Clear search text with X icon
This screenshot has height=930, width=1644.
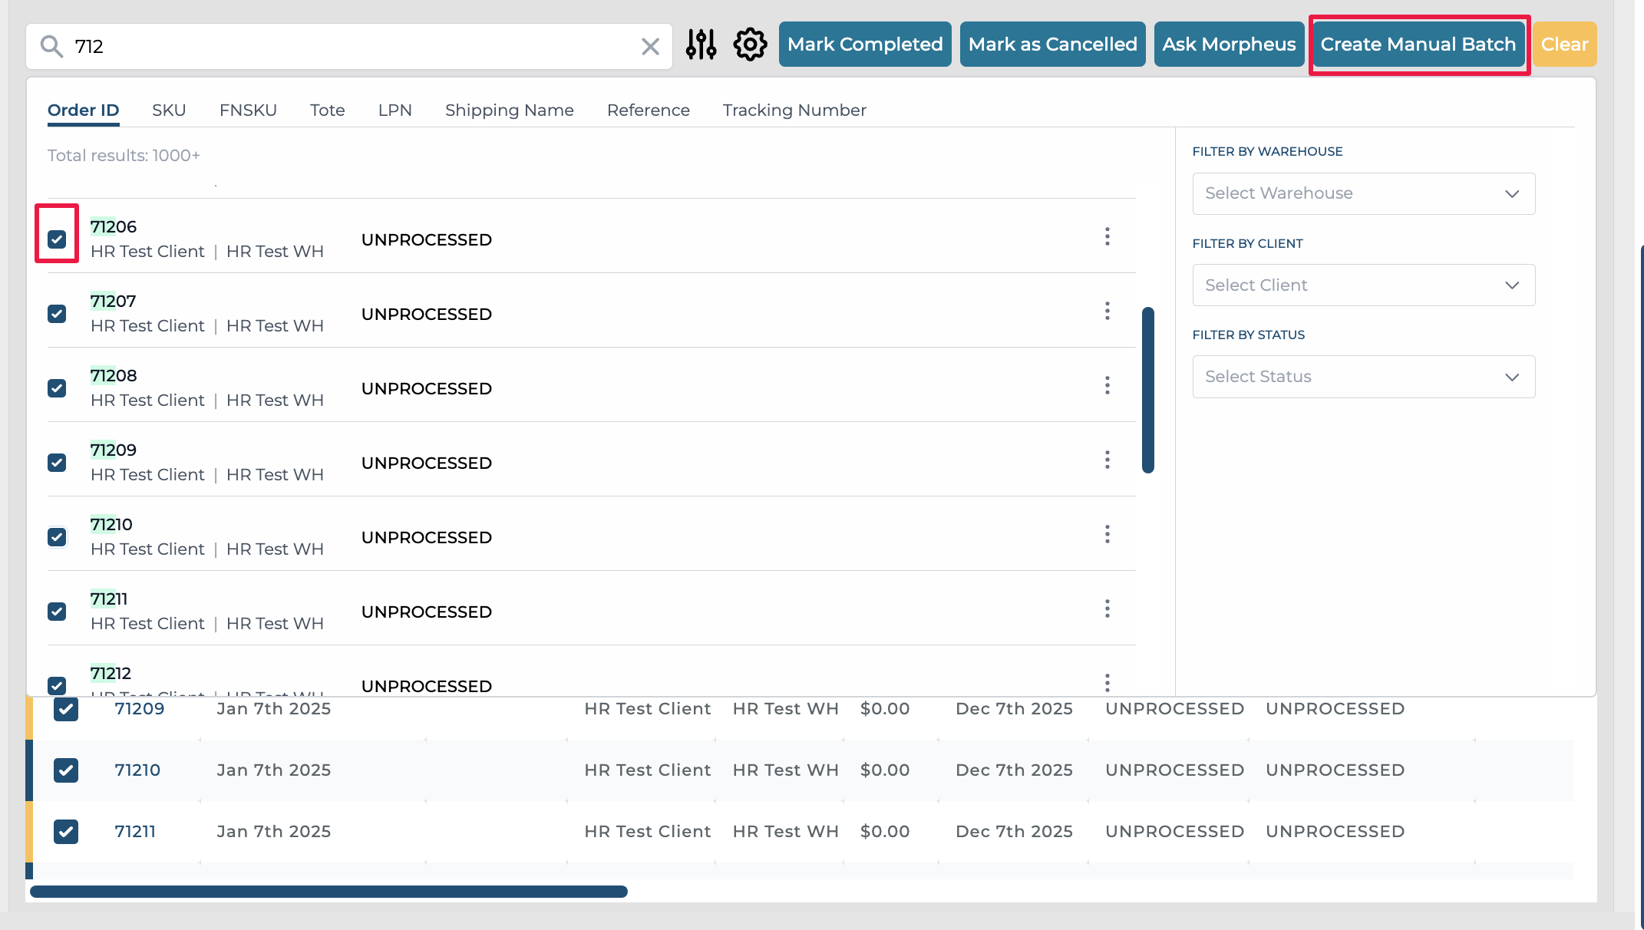click(650, 47)
